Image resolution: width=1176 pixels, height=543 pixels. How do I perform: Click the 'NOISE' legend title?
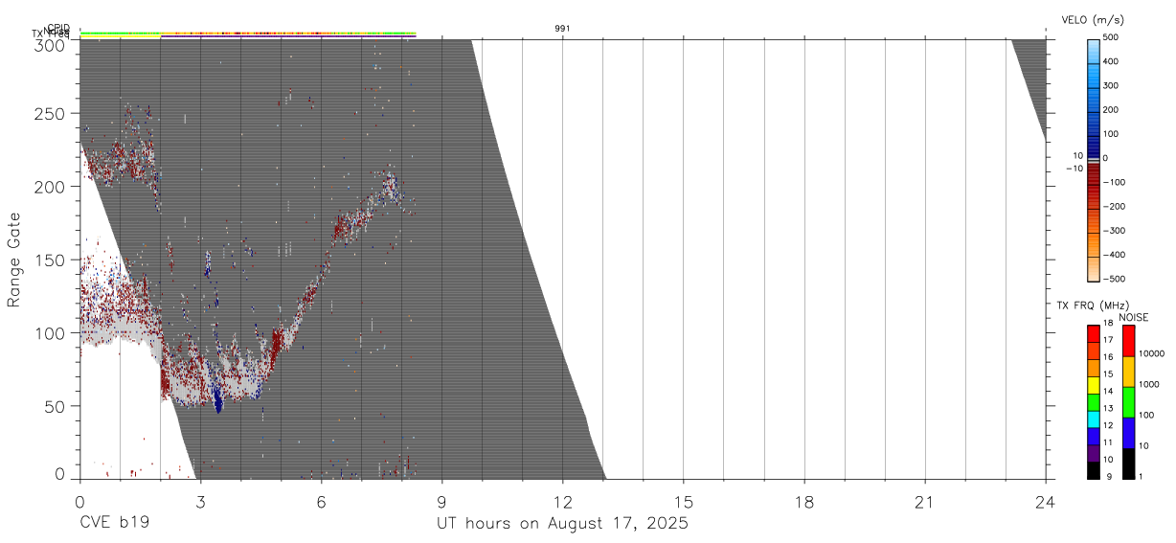coord(1133,317)
